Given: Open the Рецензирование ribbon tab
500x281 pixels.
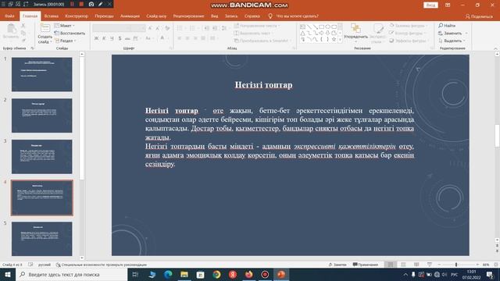Looking at the screenshot, I should coord(188,16).
